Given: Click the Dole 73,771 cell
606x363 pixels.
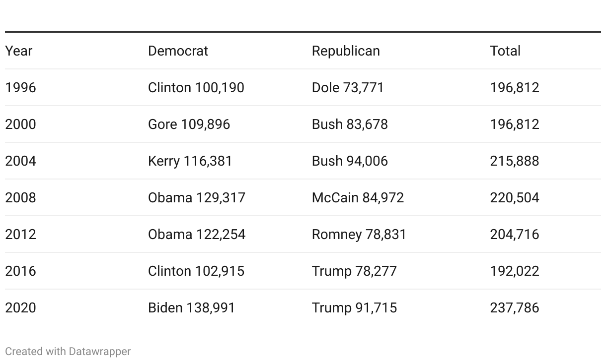Looking at the screenshot, I should [x=348, y=88].
